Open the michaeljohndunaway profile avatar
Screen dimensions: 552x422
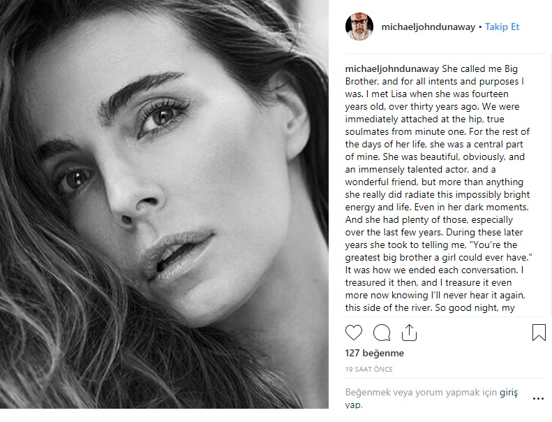[x=359, y=27]
